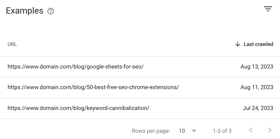Click the URL column header
Screen dimensions: 280x139
12,44
